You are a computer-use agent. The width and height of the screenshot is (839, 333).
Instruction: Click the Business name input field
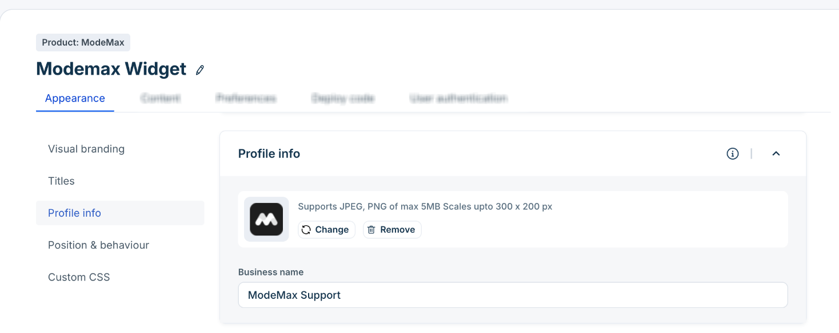513,295
